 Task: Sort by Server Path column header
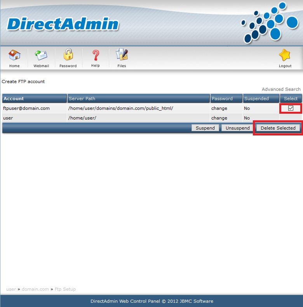pyautogui.click(x=138, y=99)
